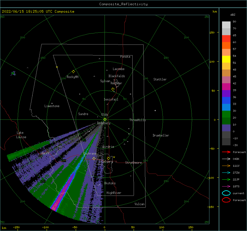The width and height of the screenshot is (247, 231).
Task: Click the red forecast ellipse icon
Action: tap(226, 200)
